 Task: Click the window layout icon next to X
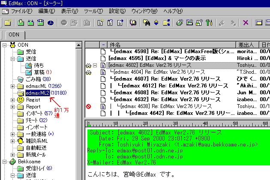pos(259,23)
